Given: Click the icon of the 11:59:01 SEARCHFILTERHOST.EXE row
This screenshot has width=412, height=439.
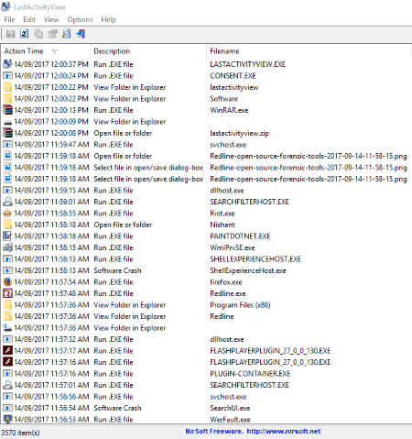Looking at the screenshot, I should click(7, 202).
